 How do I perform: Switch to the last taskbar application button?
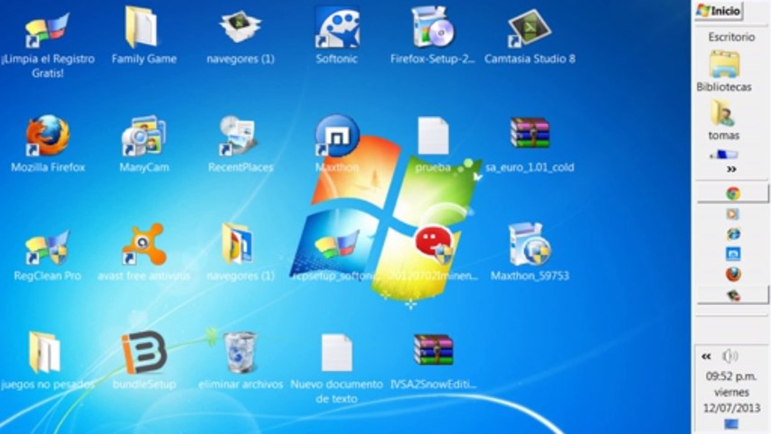point(733,295)
